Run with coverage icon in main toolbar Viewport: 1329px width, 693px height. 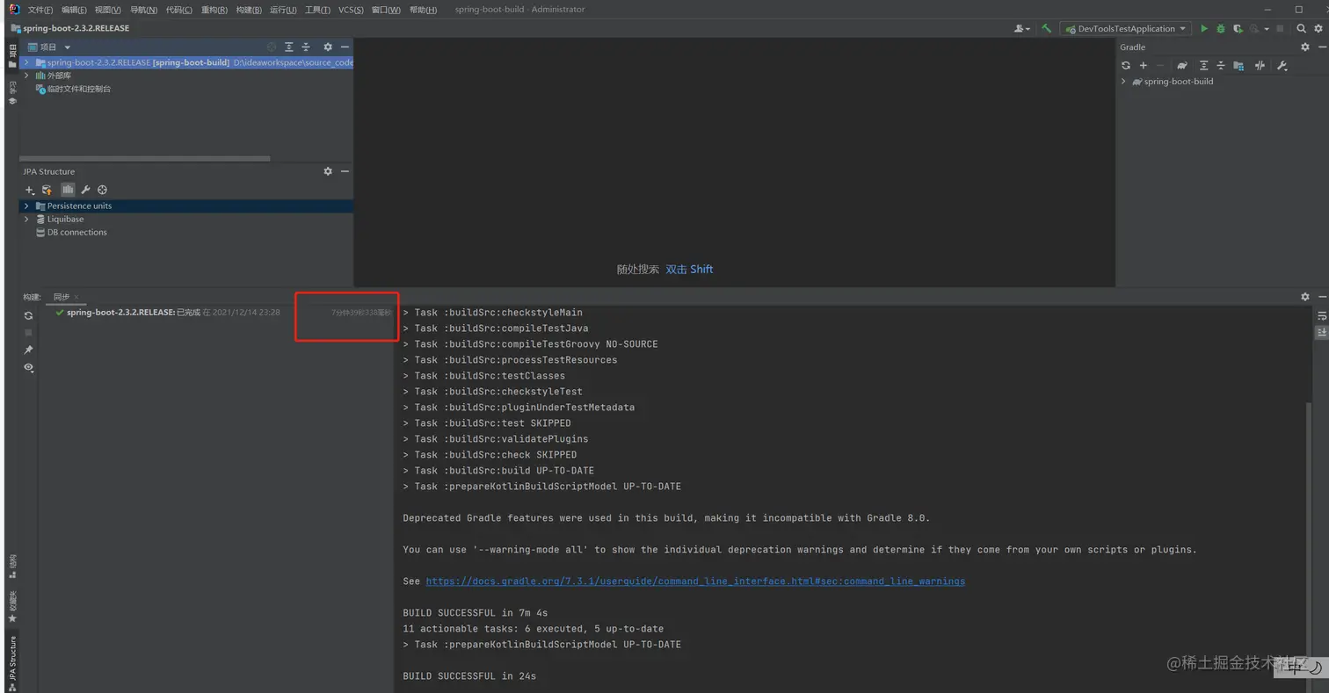[x=1238, y=29]
